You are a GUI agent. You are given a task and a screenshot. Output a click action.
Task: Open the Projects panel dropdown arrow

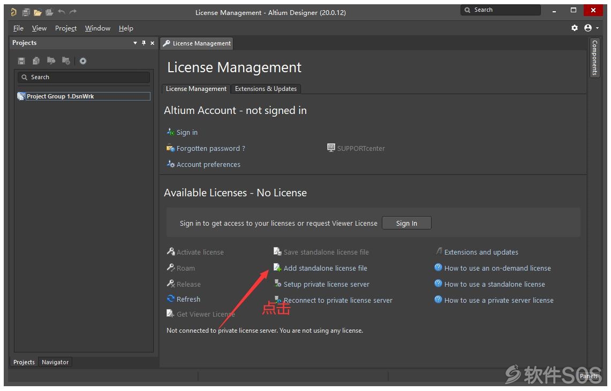click(x=135, y=43)
